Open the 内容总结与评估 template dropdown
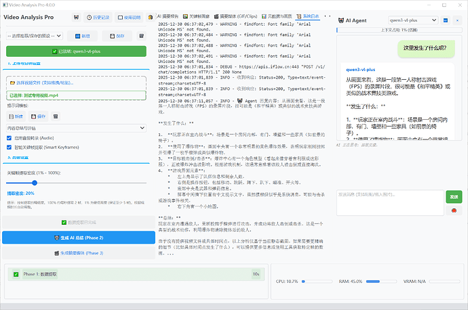This screenshot has height=310, width=468. pos(76,128)
